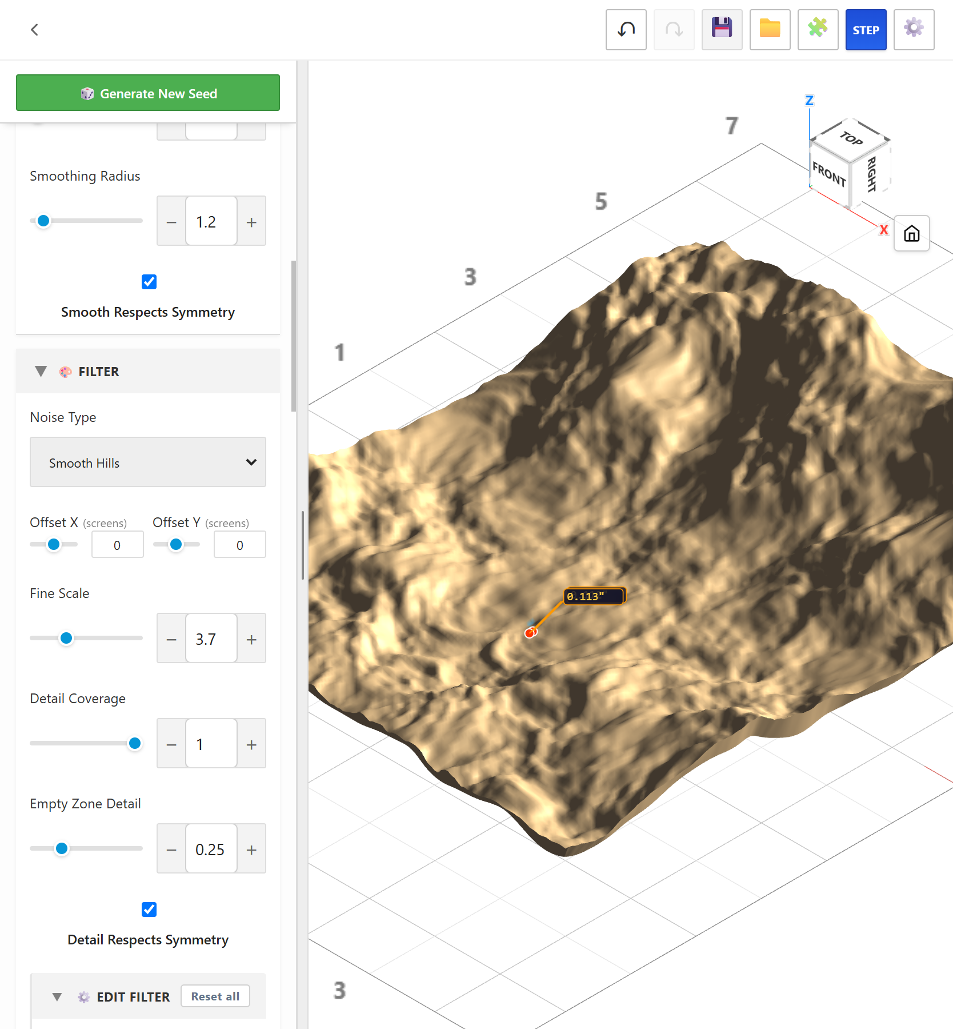Open the Noise Type dropdown
Screen dimensions: 953x1029
pyautogui.click(x=148, y=462)
